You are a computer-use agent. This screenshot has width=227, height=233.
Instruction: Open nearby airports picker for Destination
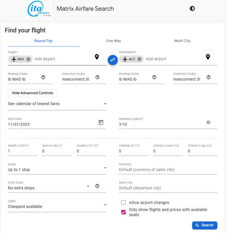coord(208,57)
